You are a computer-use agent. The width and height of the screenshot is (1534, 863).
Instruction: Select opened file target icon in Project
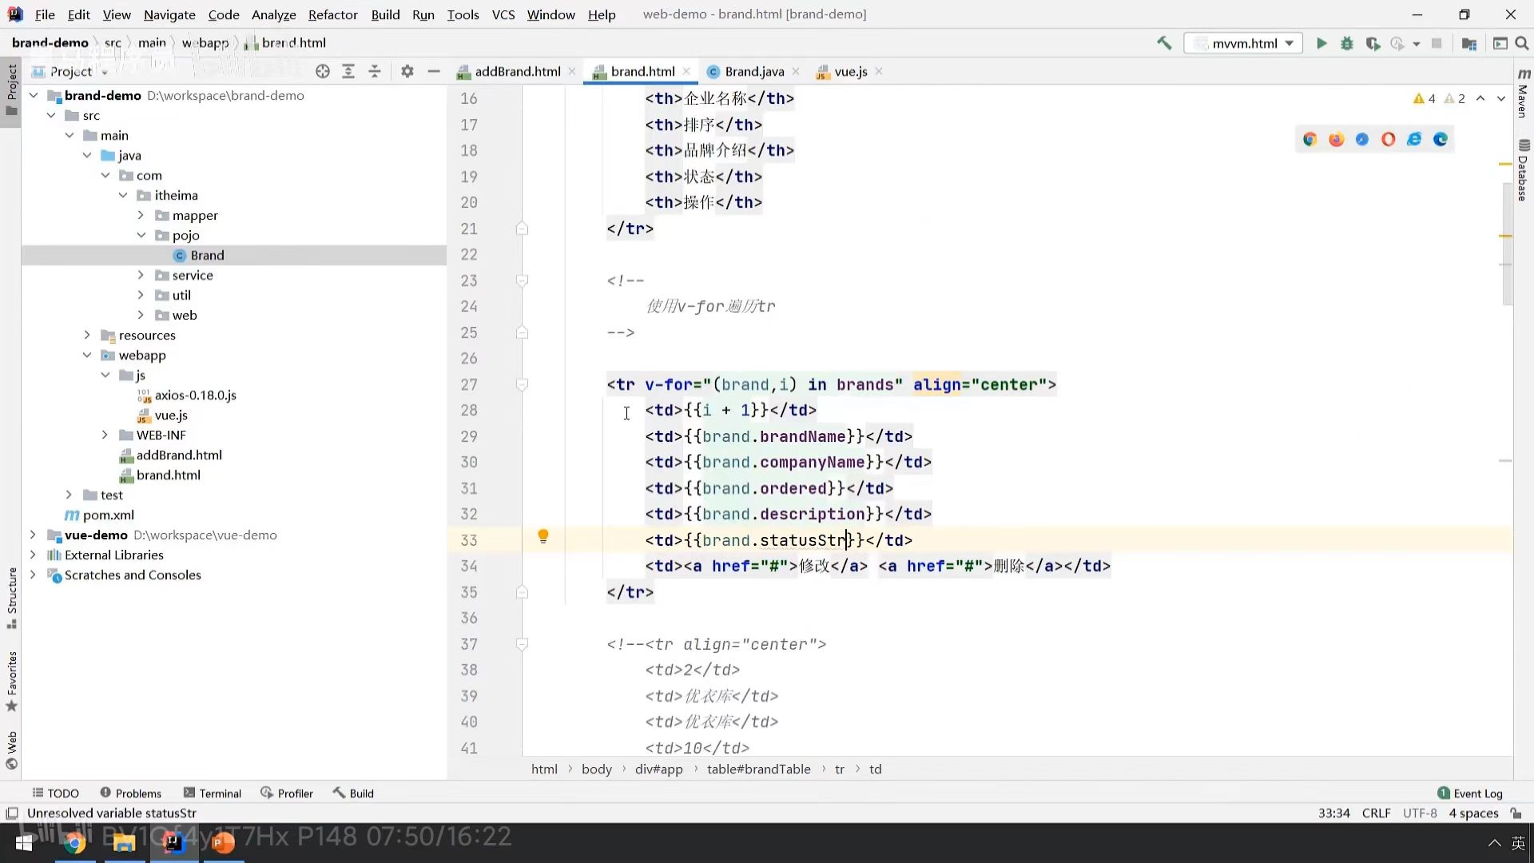coord(323,71)
